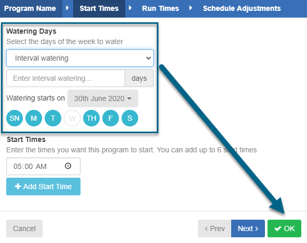The height and width of the screenshot is (243, 307).
Task: Open the Interval watering dropdown
Action: pos(80,58)
